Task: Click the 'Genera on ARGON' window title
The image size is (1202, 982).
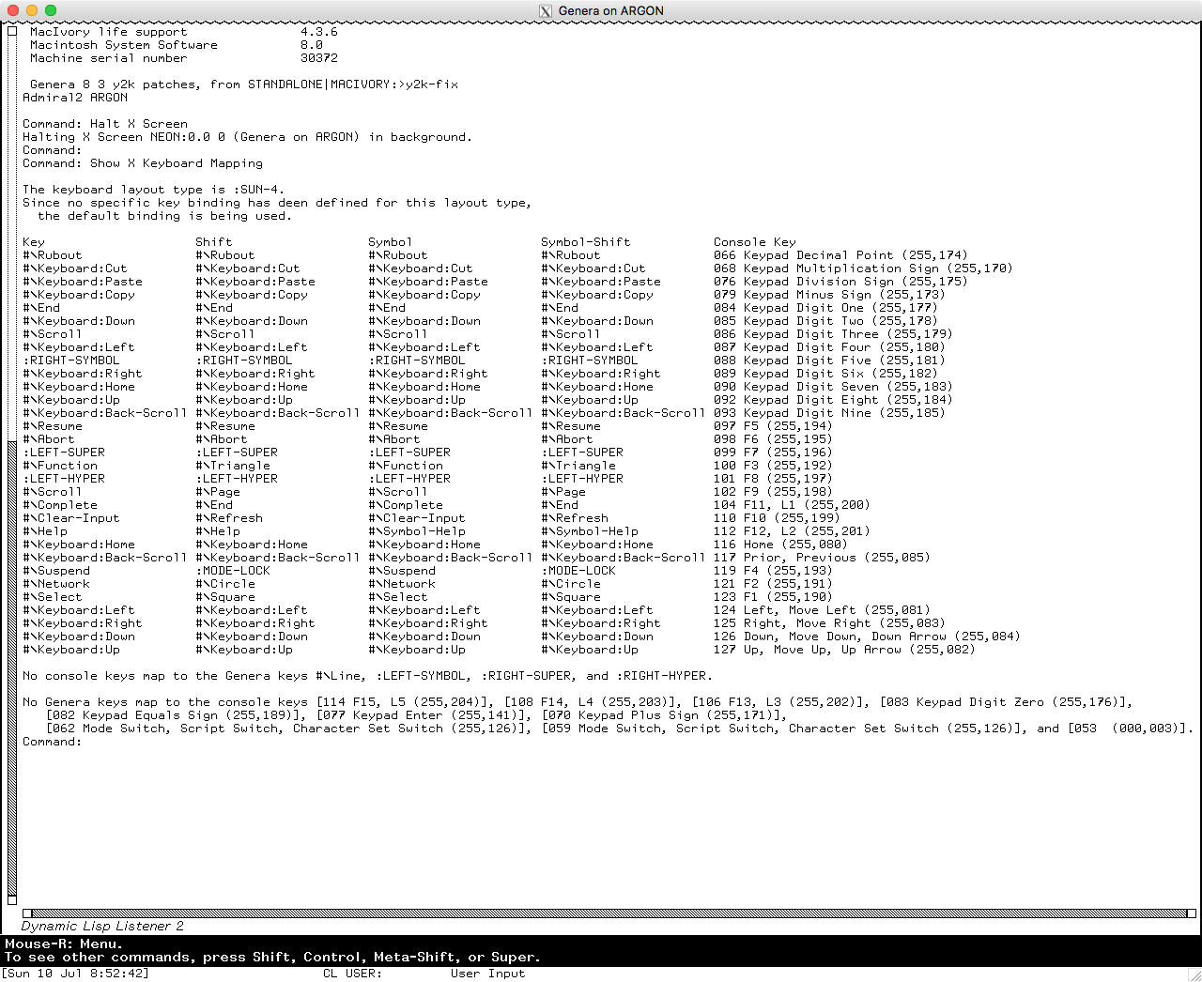Action: tap(610, 11)
